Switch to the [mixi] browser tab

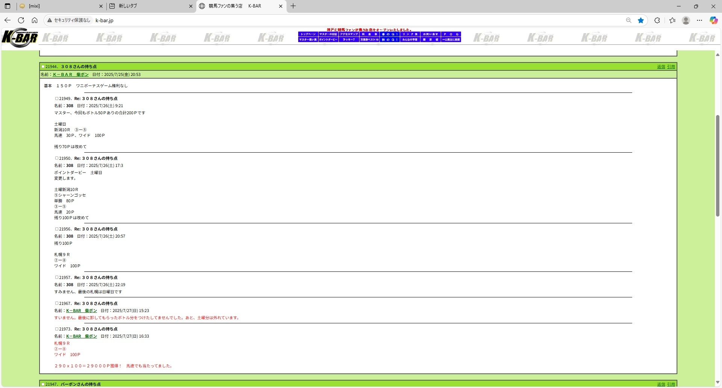coord(60,6)
